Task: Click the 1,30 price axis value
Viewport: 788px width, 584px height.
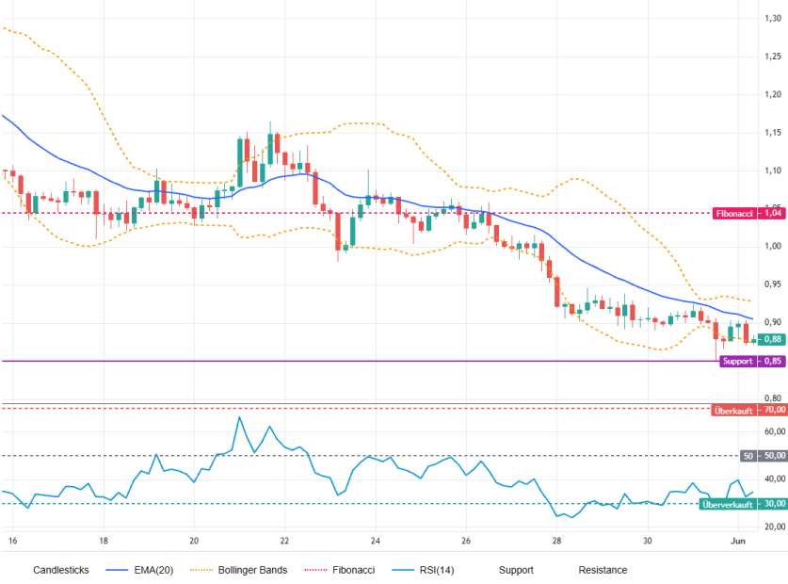Action: pyautogui.click(x=773, y=19)
